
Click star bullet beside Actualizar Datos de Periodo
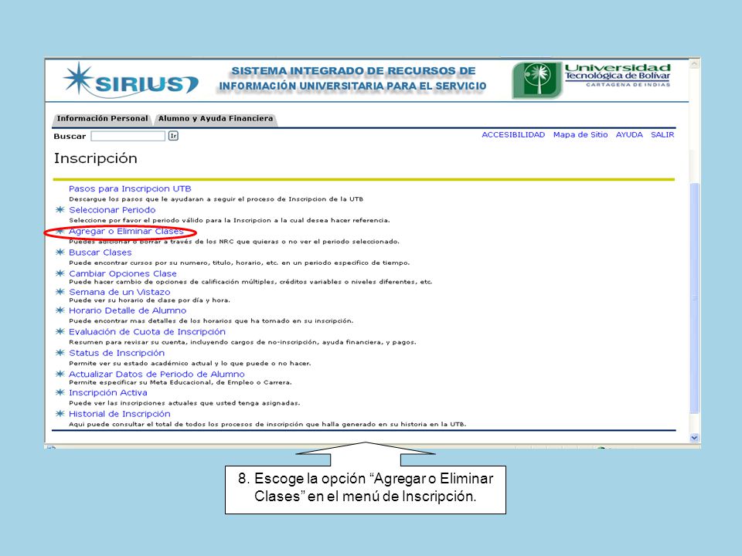click(60, 374)
